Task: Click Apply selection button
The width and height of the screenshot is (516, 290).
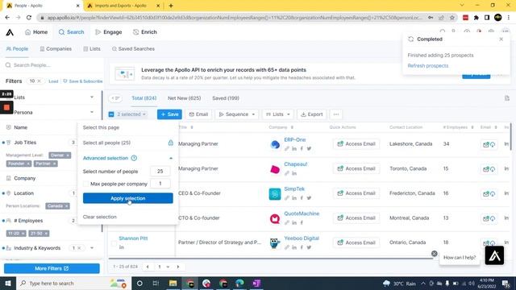Action: click(x=128, y=198)
